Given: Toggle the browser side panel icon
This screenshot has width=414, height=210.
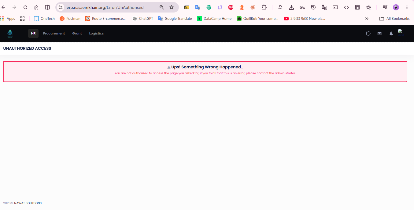Looking at the screenshot, I should [x=47, y=7].
